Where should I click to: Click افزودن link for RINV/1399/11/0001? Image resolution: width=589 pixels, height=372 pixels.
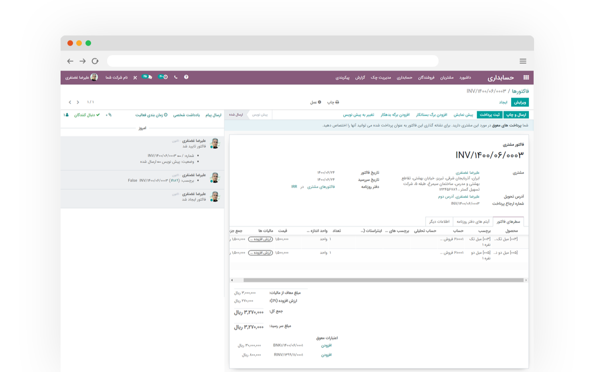pyautogui.click(x=326, y=355)
